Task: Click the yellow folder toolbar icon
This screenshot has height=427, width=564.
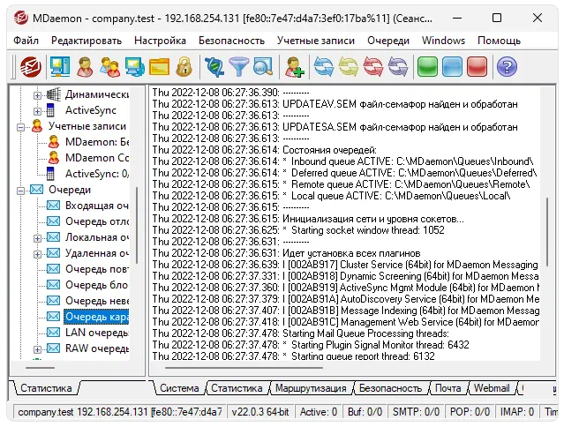Action: [x=159, y=66]
